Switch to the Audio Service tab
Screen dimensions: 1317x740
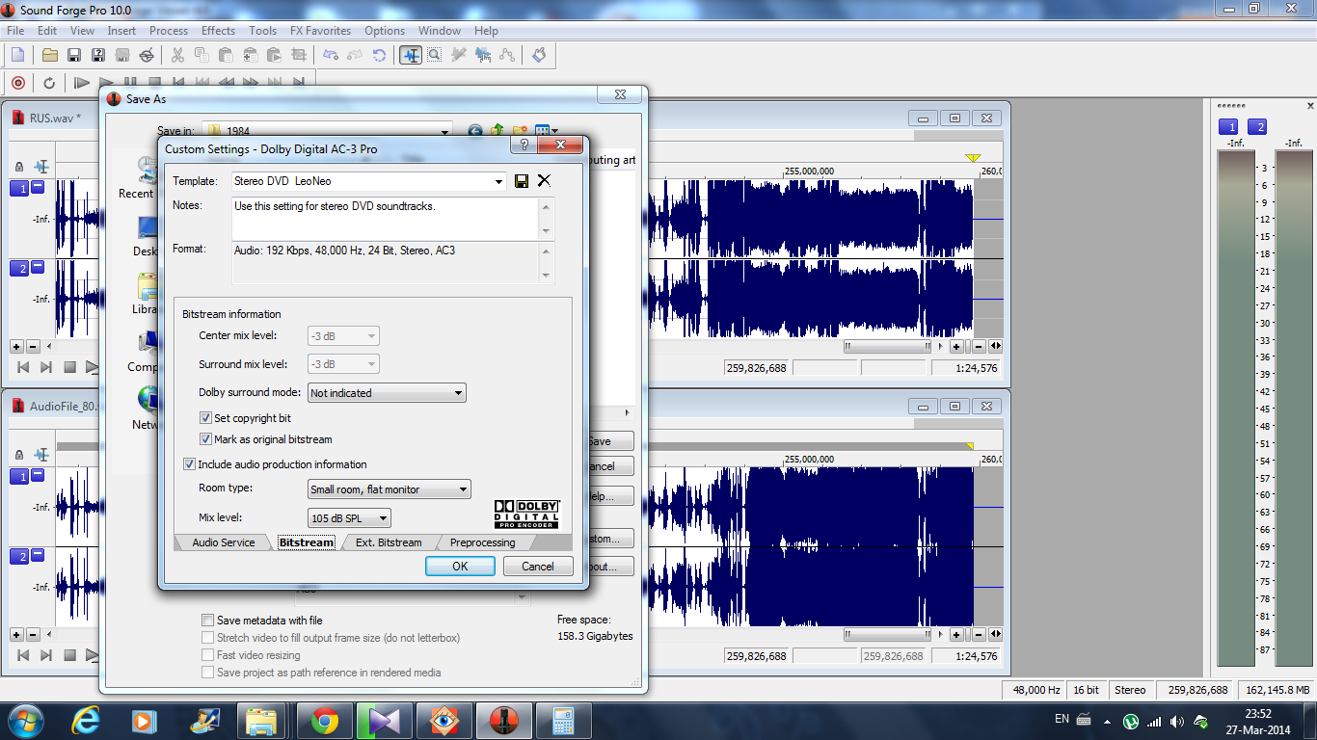click(x=224, y=542)
